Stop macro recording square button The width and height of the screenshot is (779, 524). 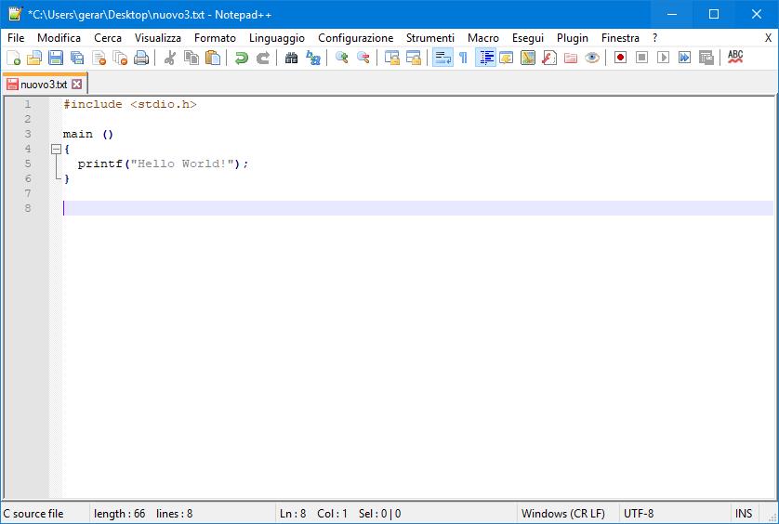pos(641,58)
